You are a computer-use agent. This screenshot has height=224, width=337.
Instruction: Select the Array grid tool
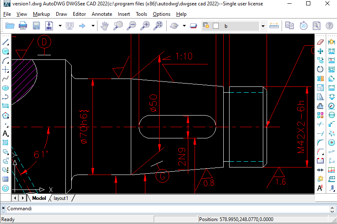point(320,115)
